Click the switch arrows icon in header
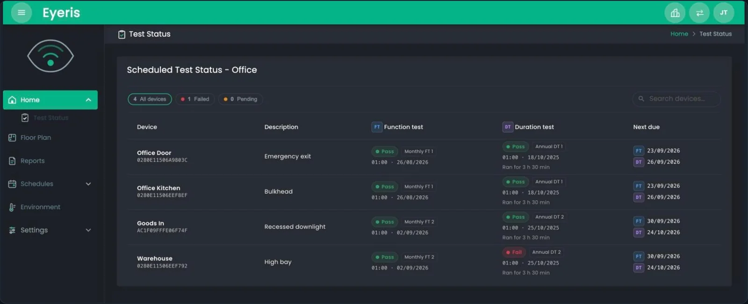 tap(699, 13)
